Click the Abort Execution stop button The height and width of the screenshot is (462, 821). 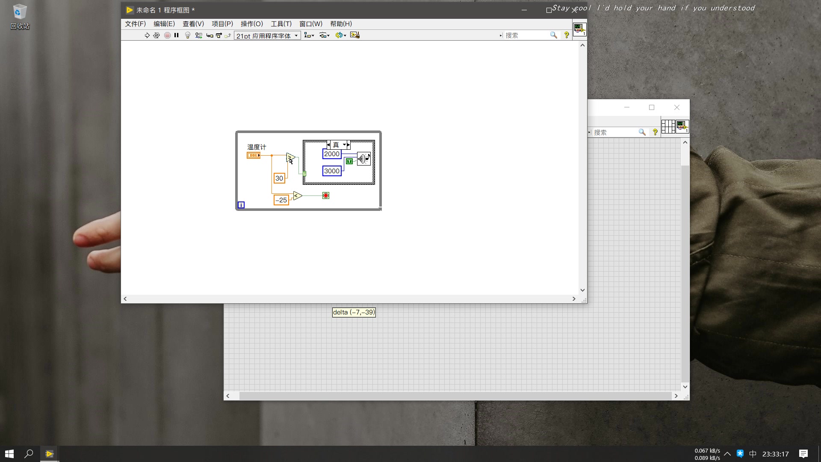click(167, 36)
